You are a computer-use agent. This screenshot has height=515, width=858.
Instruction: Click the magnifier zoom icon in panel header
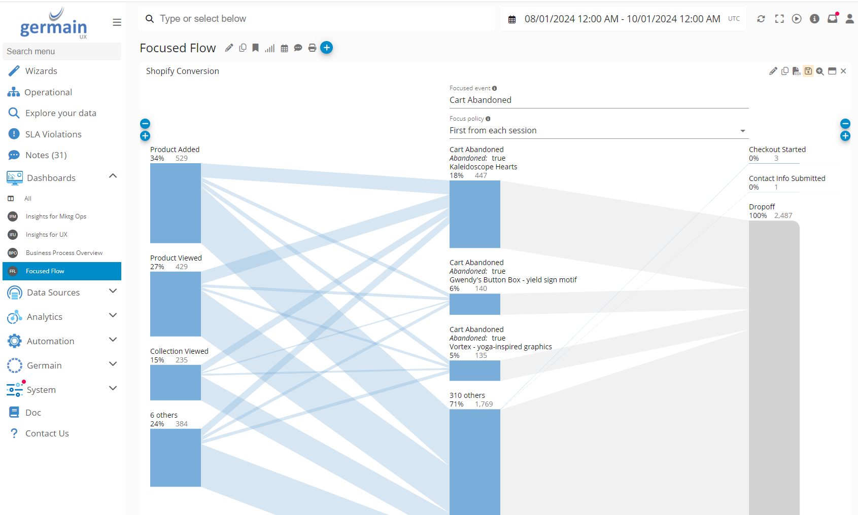point(820,71)
